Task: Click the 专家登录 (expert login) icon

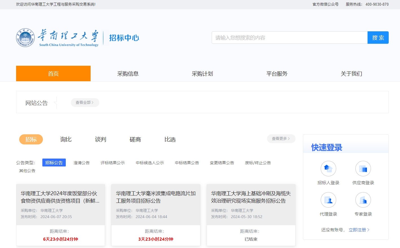Action: click(363, 200)
